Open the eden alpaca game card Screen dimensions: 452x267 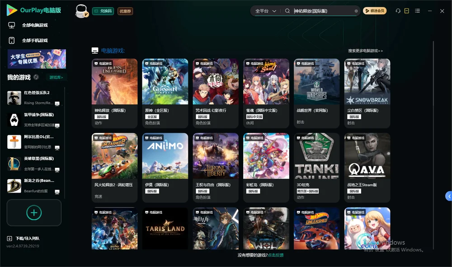tap(367, 229)
